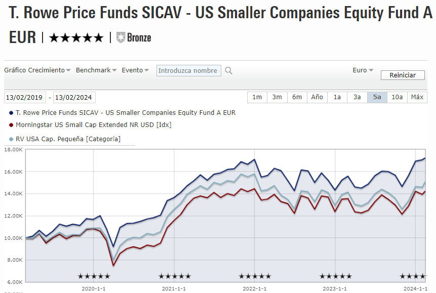Image resolution: width=436 pixels, height=293 pixels.
Task: Open the Euro currency dropdown
Action: pos(363,70)
